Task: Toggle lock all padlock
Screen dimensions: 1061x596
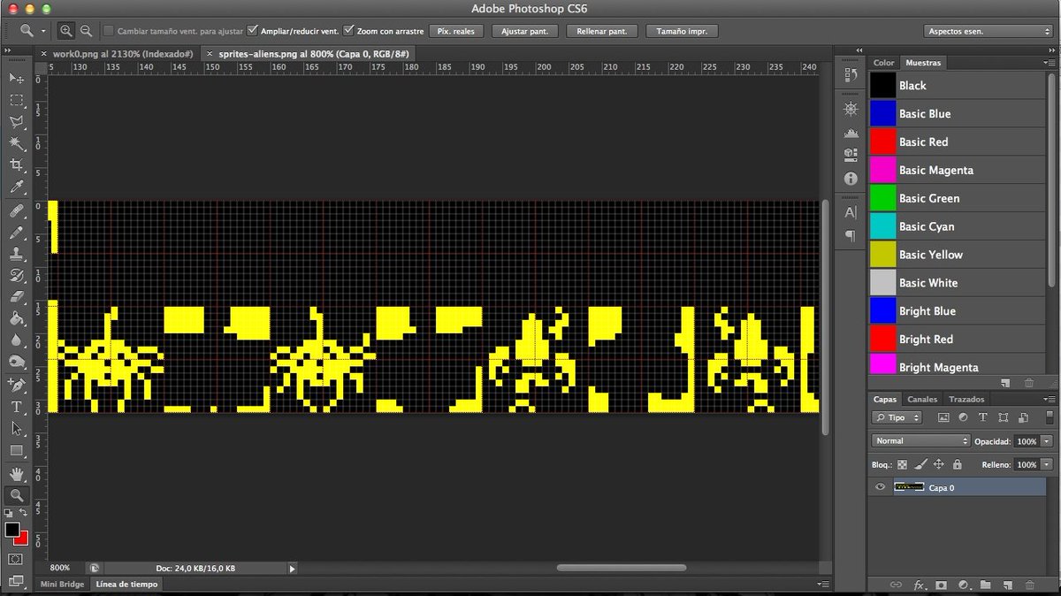Action: (x=957, y=464)
